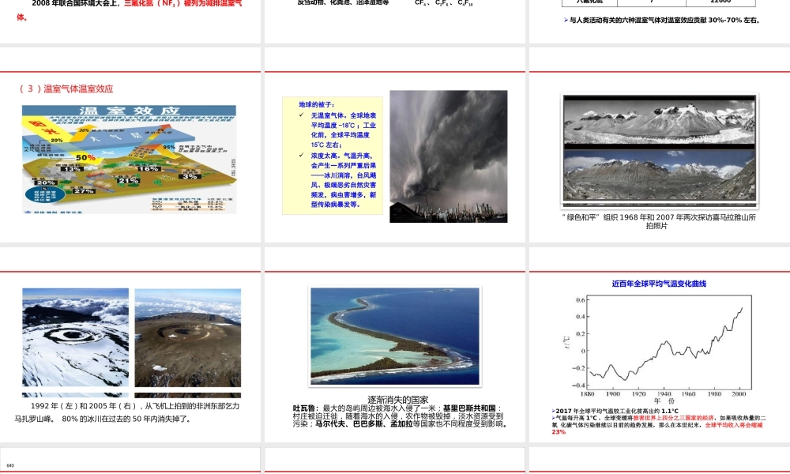Viewport: 790px width, 474px height.
Task: Click the chart title '近百年全球平均气温变化曲线'
Action: tap(659, 284)
